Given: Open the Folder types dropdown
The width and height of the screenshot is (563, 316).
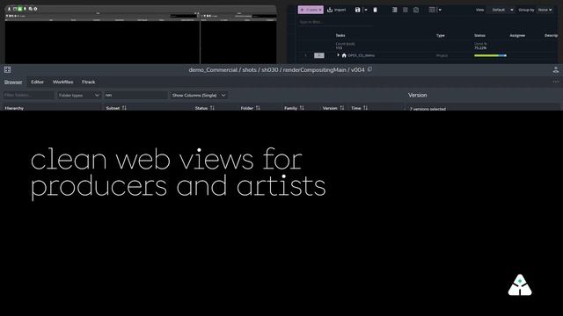Looking at the screenshot, I should coord(78,96).
